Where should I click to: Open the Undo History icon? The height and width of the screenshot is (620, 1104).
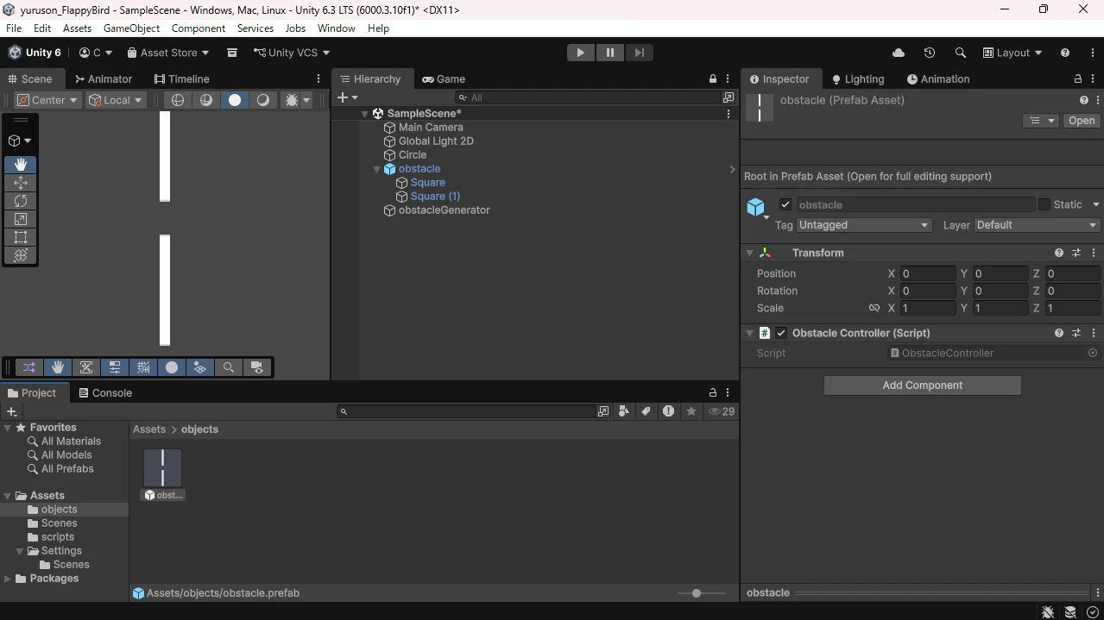coord(930,53)
